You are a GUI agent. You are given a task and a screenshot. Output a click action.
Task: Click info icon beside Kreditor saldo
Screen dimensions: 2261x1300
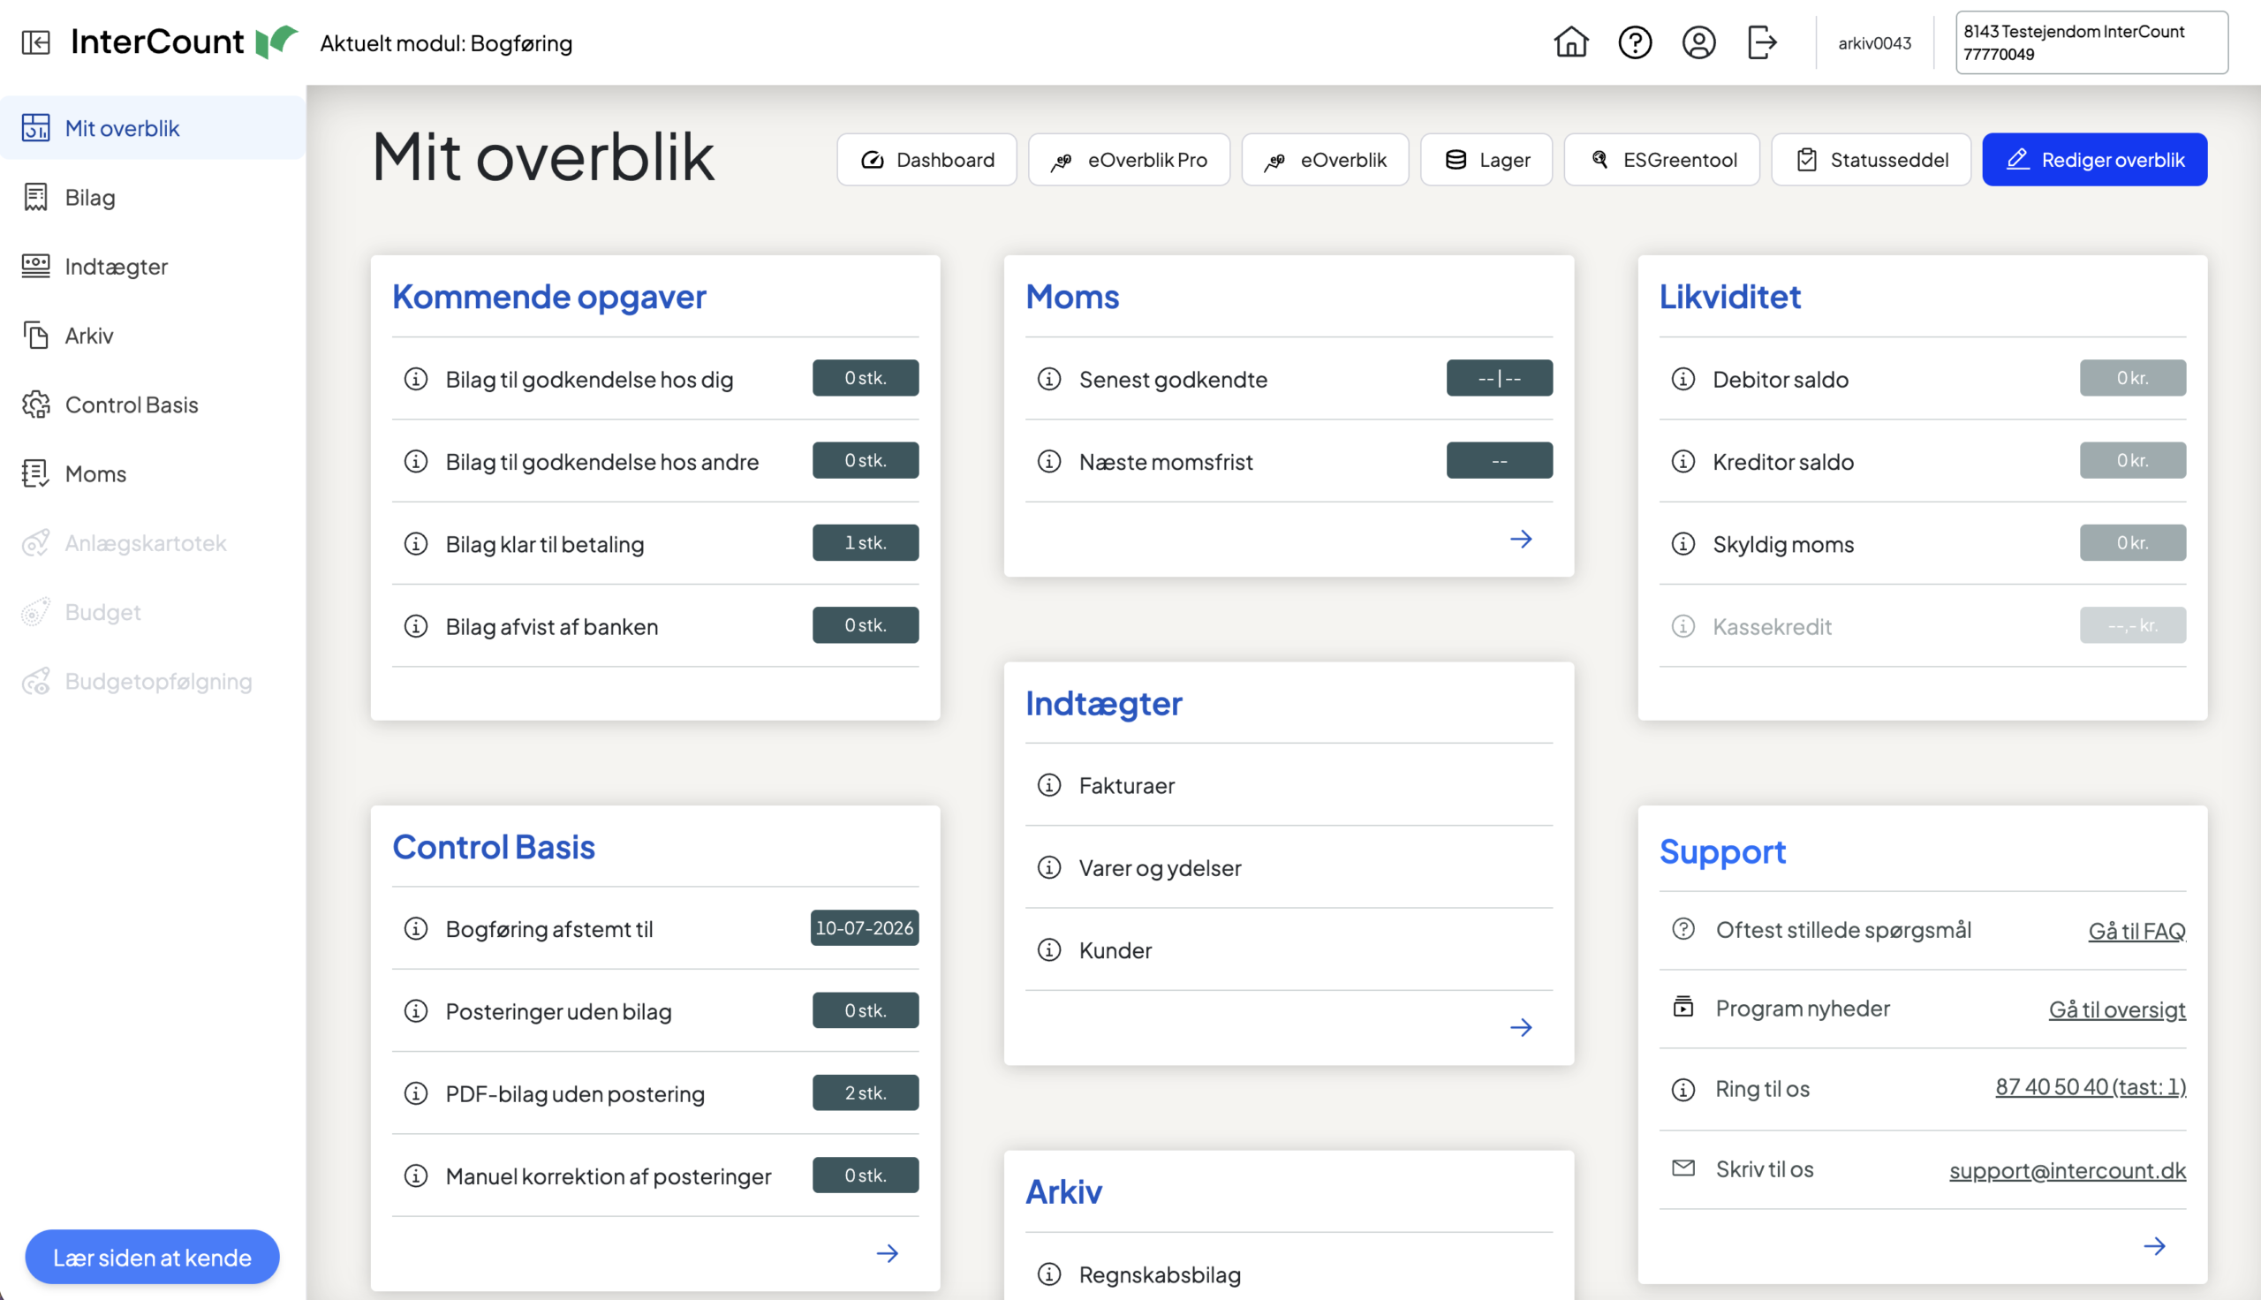pos(1683,461)
